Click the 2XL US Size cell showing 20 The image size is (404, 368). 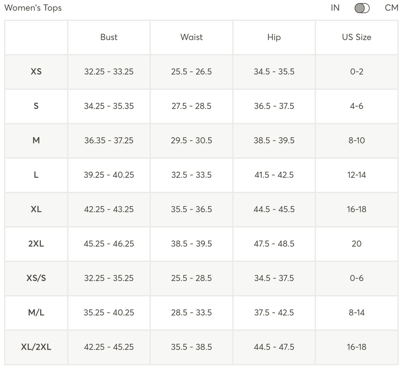click(356, 244)
